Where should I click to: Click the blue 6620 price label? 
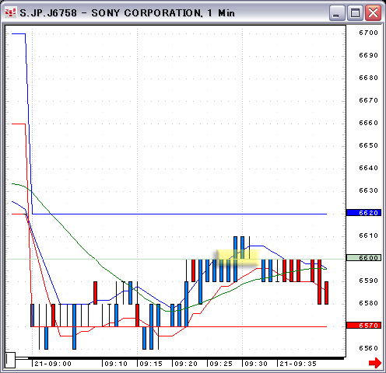point(363,213)
